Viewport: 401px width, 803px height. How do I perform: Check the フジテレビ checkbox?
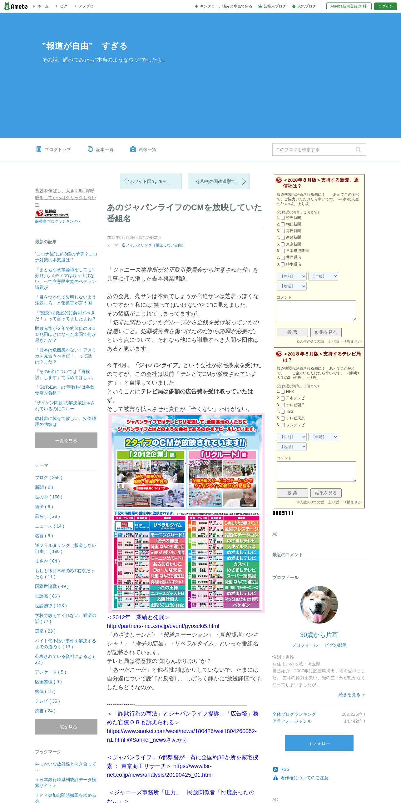283,425
